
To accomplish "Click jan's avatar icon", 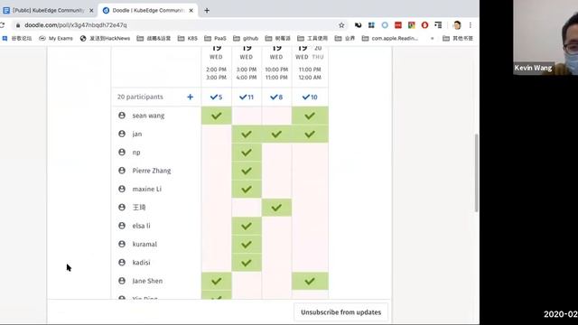I will click(122, 134).
